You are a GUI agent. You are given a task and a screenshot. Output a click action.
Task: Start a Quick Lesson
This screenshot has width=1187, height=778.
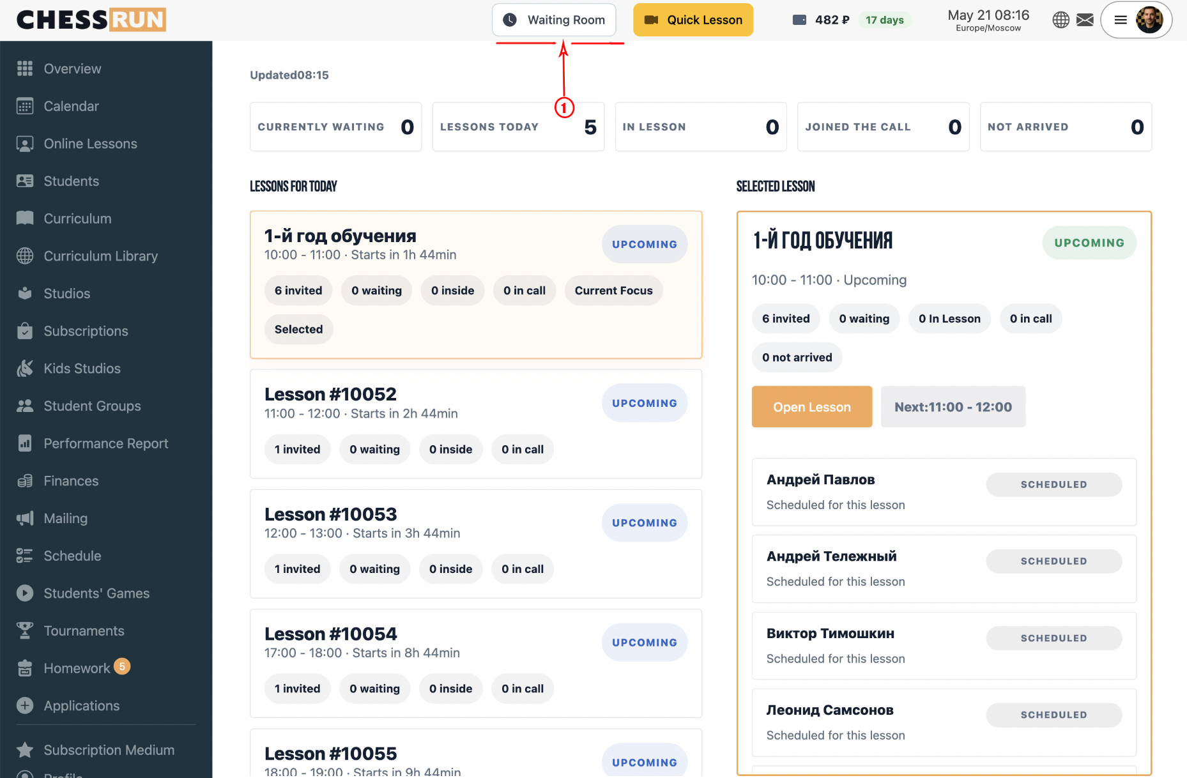(693, 20)
